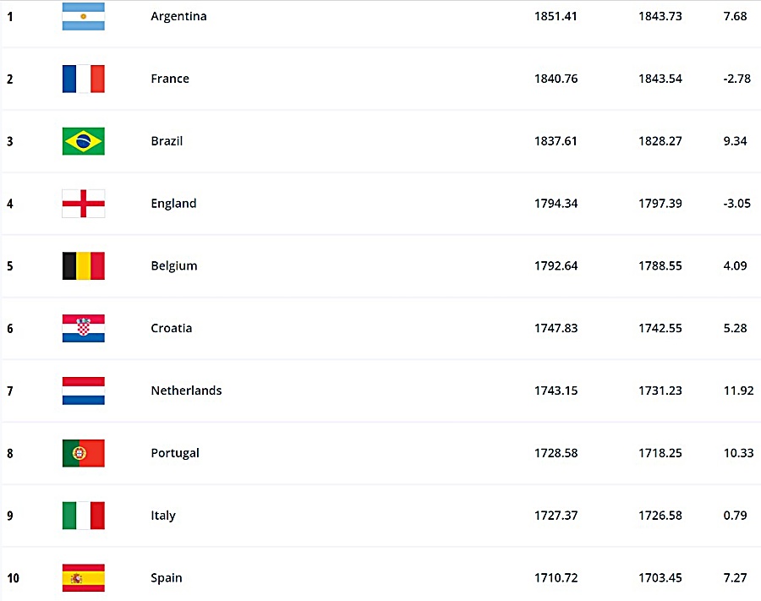Select the Brazil flag icon
This screenshot has width=761, height=601.
tap(84, 141)
